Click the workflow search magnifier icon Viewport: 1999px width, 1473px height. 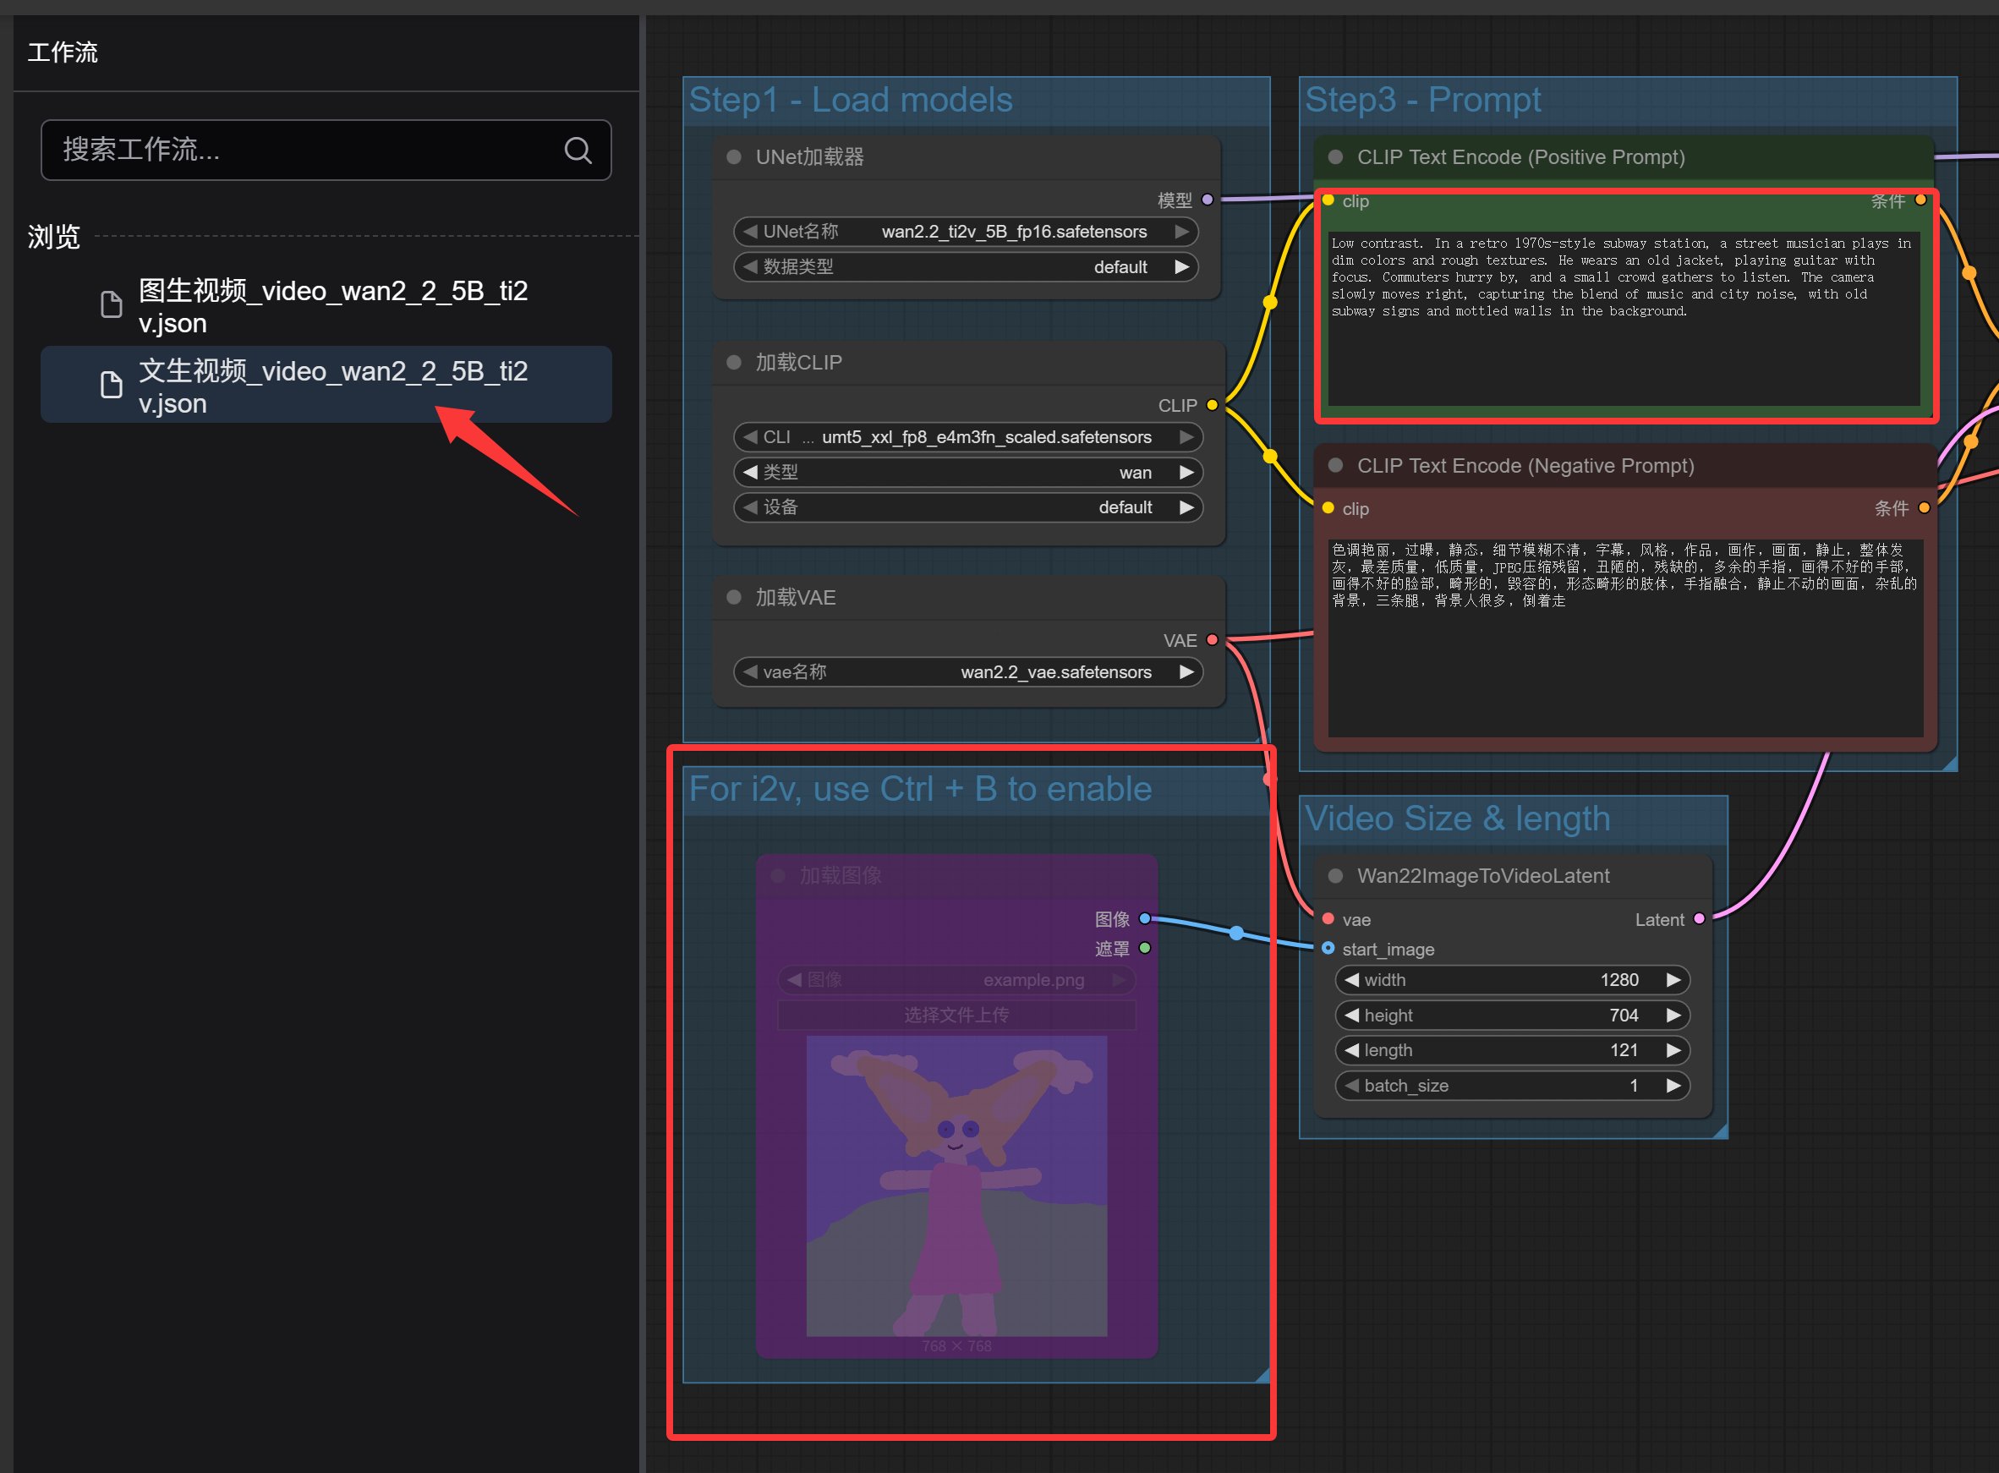578,150
